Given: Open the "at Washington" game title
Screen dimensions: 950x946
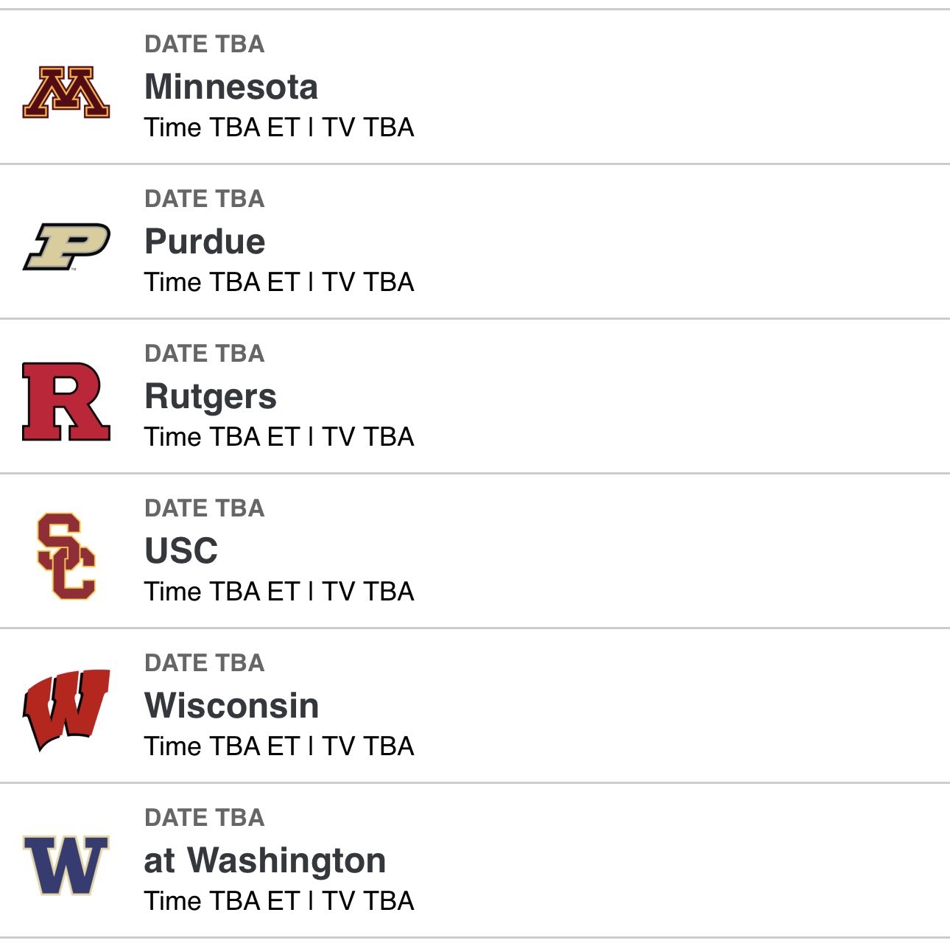Looking at the screenshot, I should (x=265, y=861).
